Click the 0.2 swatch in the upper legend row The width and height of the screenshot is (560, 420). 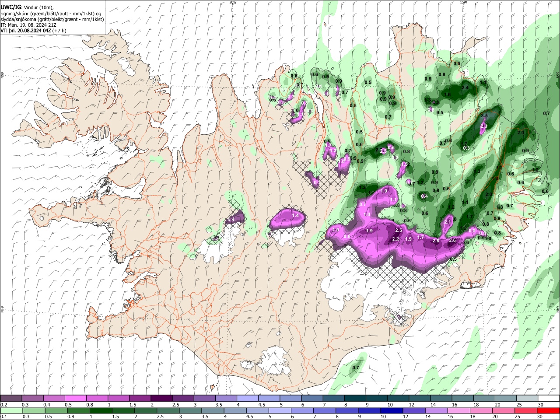tap(11, 399)
